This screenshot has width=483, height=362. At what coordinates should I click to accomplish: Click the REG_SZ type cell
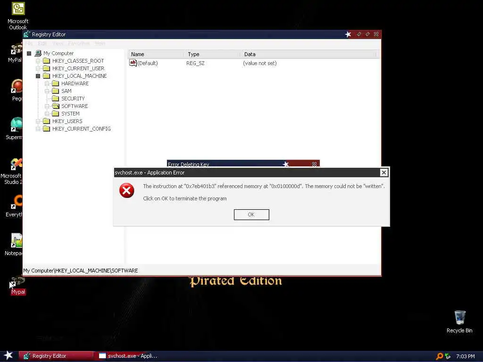tap(195, 63)
